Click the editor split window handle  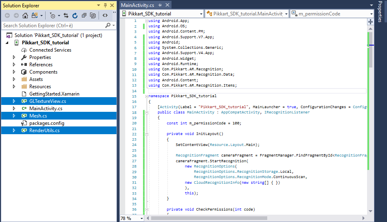coord(370,22)
